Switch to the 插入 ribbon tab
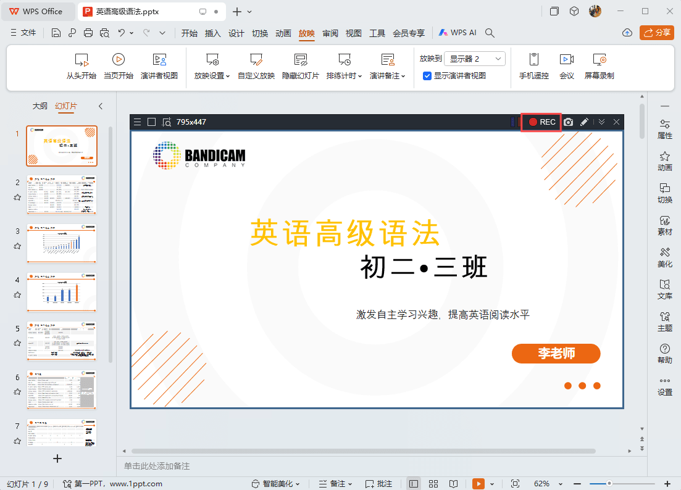 pos(212,33)
